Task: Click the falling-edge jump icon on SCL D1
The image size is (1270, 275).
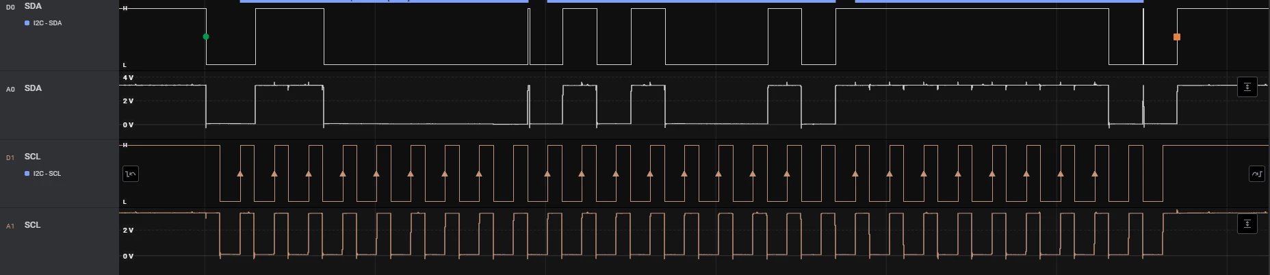Action: coord(131,174)
